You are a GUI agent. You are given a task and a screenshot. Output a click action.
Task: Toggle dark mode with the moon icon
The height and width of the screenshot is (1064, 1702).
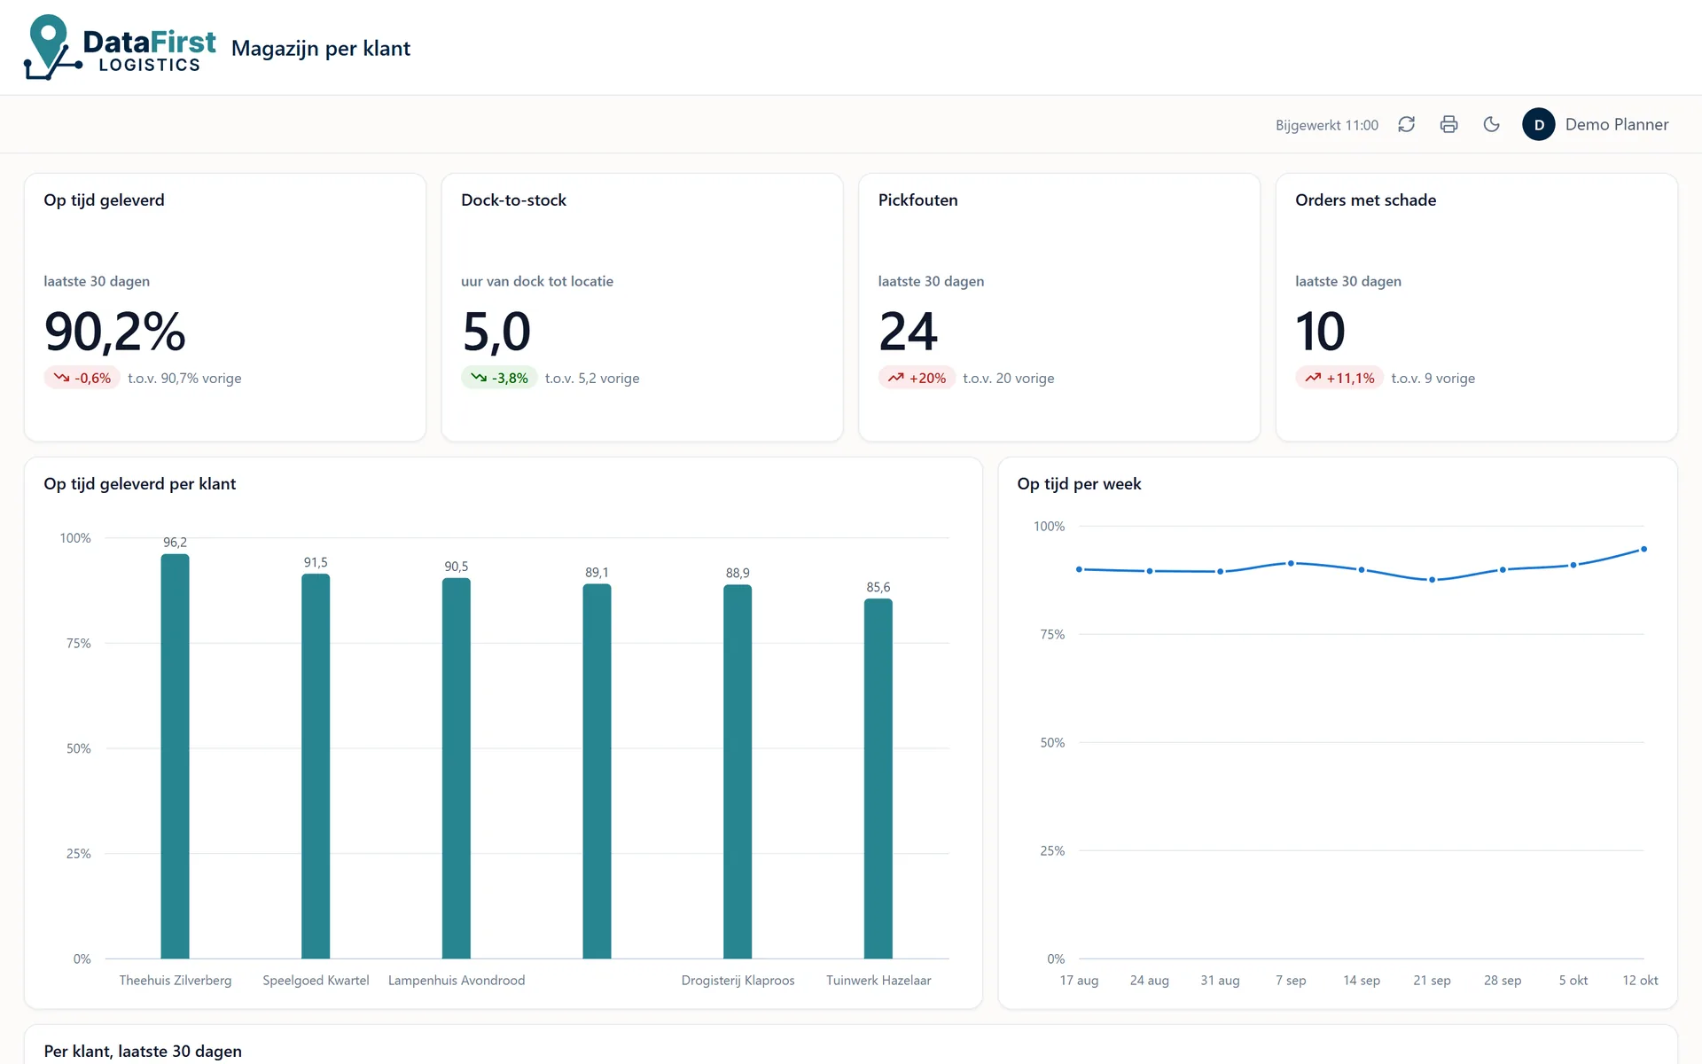point(1491,124)
